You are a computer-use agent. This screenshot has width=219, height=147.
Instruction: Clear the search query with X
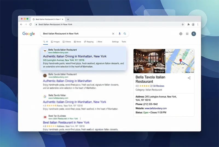[113, 34]
